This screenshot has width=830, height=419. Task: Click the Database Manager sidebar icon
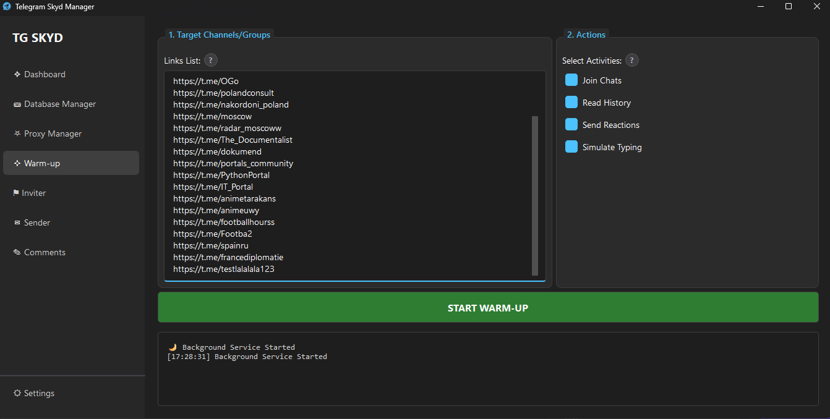click(17, 104)
